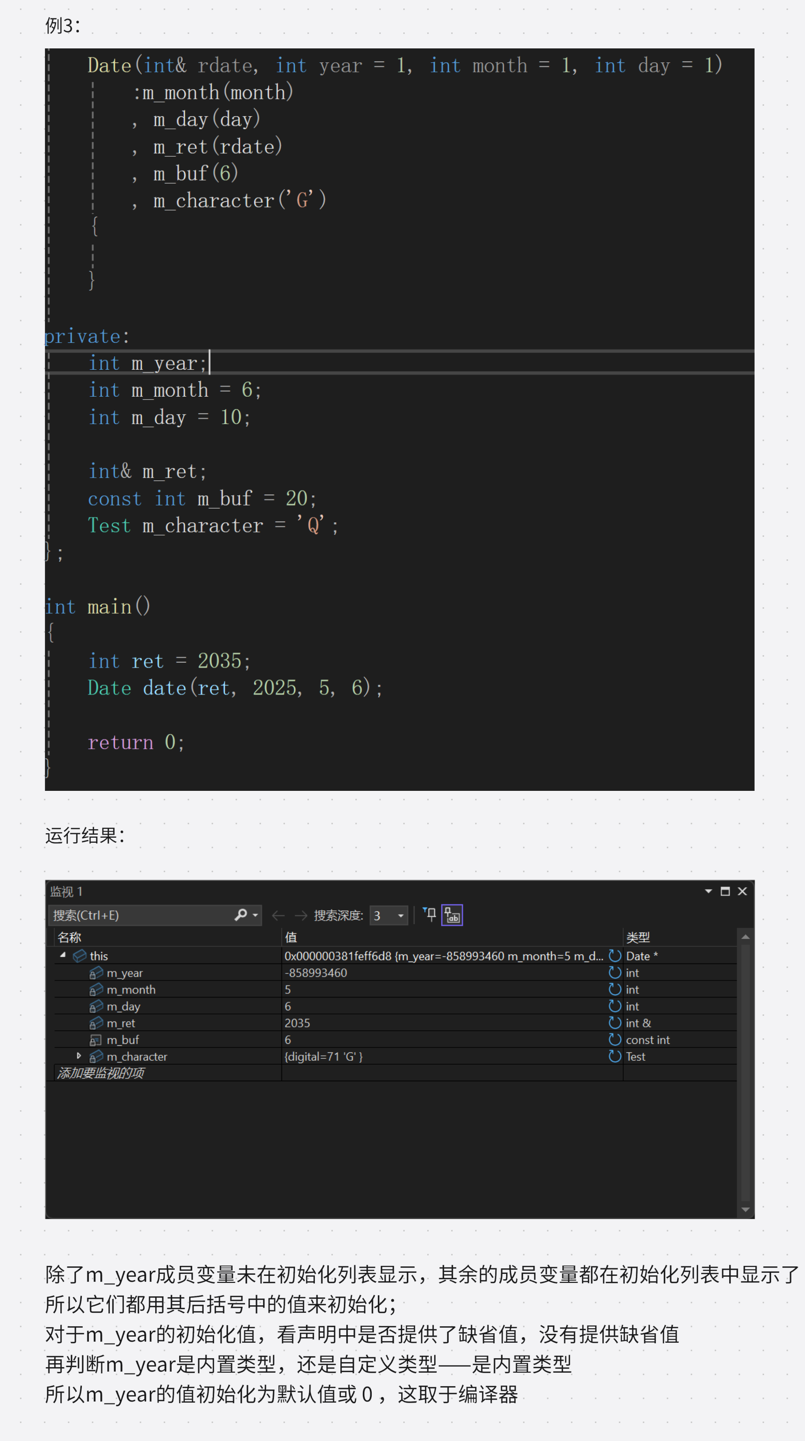Click the watch list vertical scrollbar track

745,1072
